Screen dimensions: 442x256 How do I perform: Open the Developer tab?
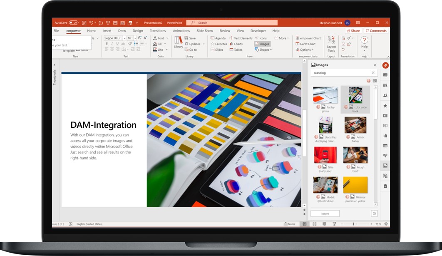pos(258,31)
